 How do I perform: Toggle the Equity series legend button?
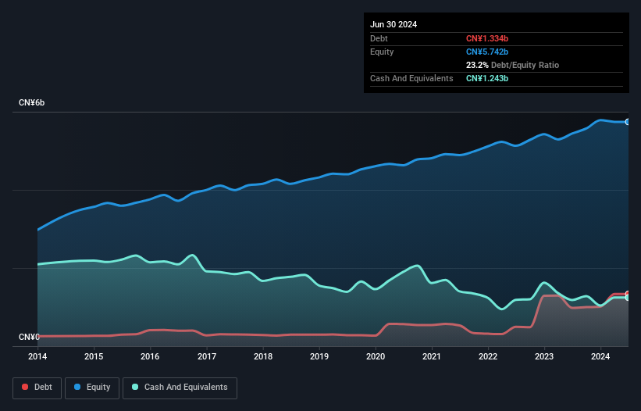tap(92, 388)
